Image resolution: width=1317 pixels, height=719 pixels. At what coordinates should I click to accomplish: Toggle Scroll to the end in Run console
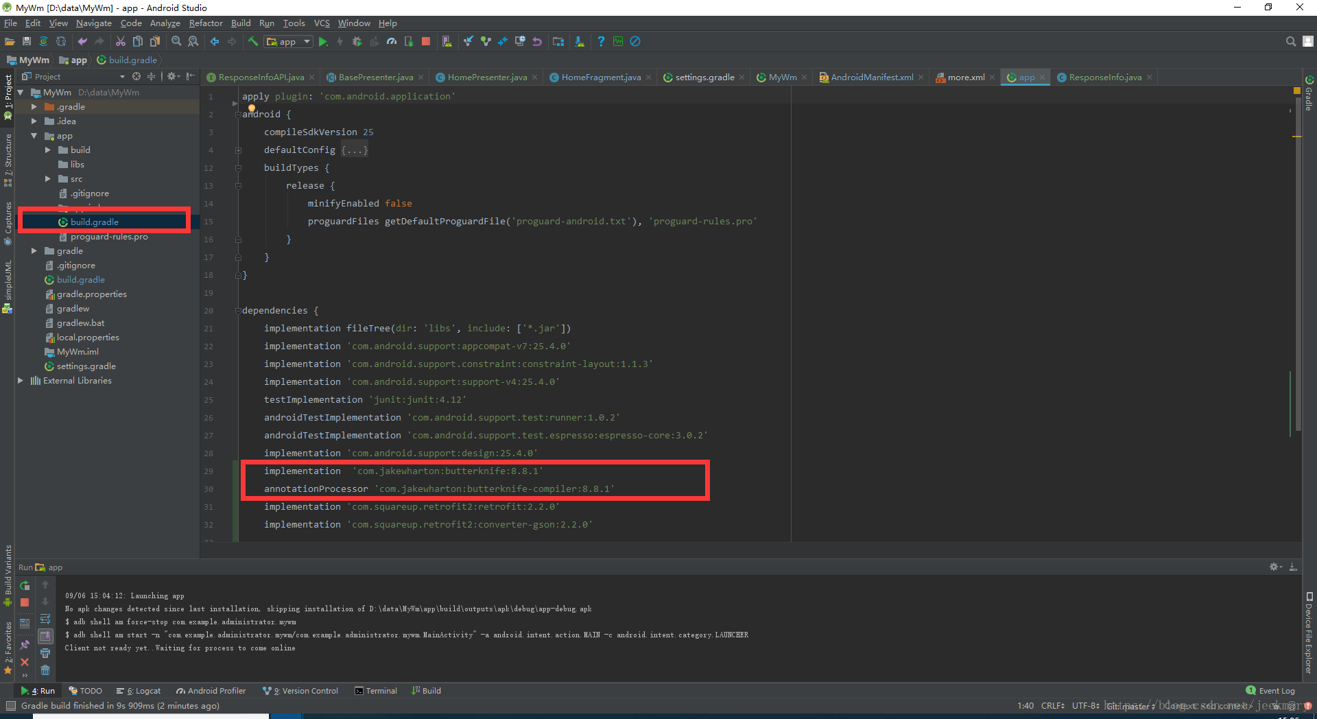tap(45, 636)
